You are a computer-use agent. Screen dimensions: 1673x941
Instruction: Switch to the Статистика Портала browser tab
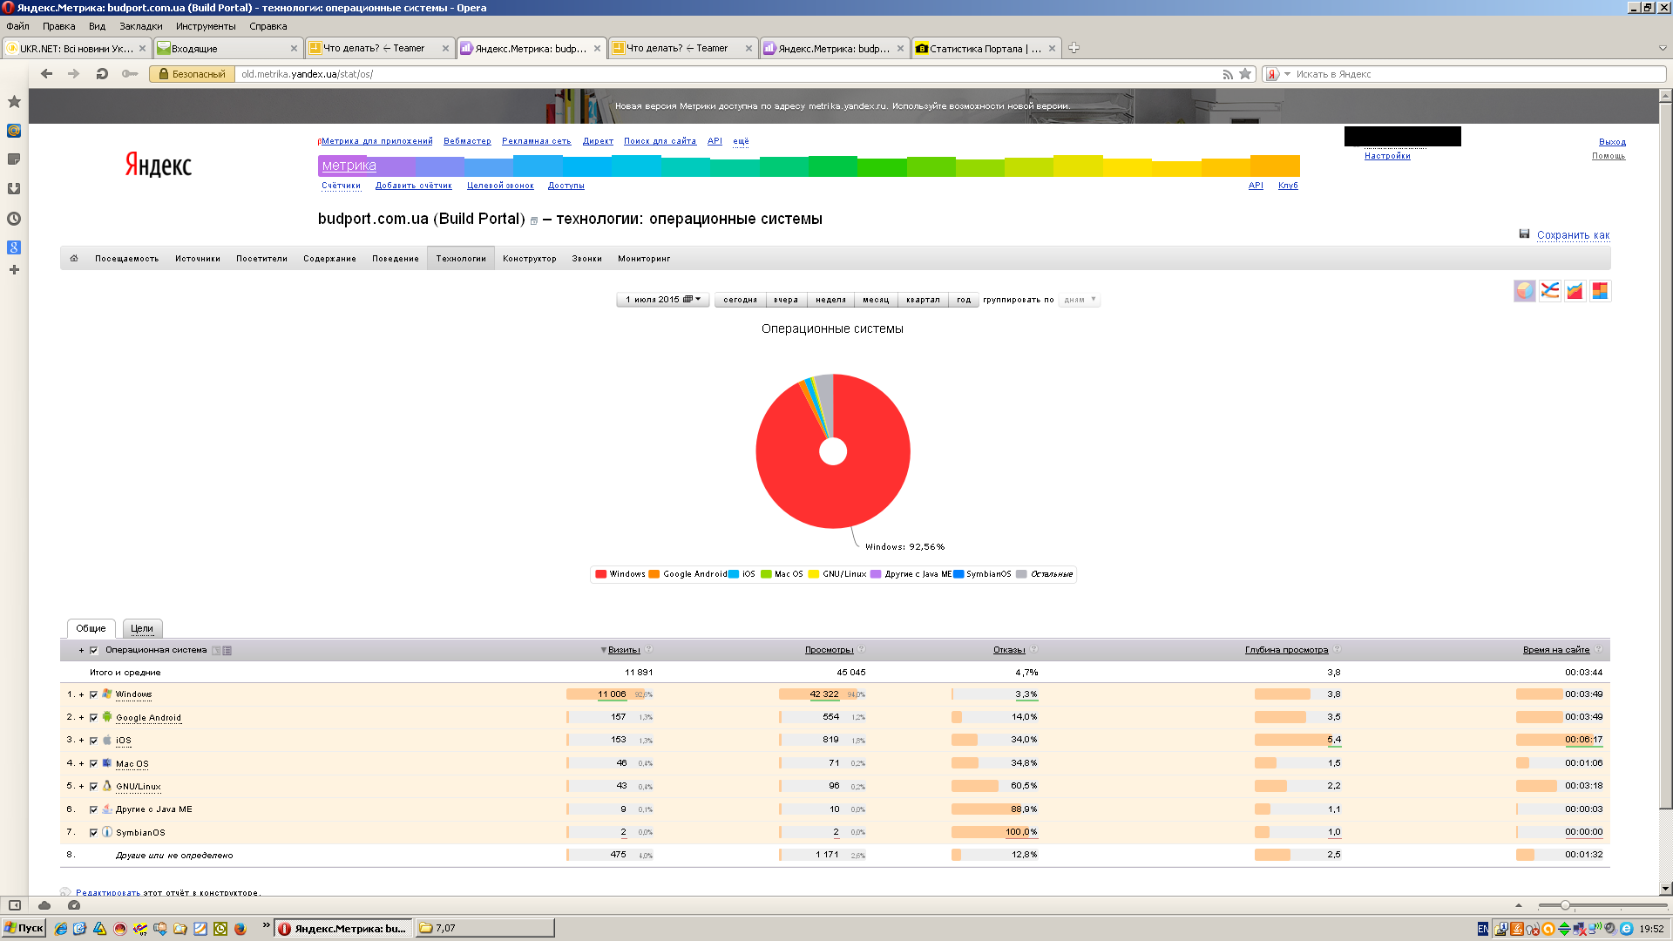coord(985,48)
